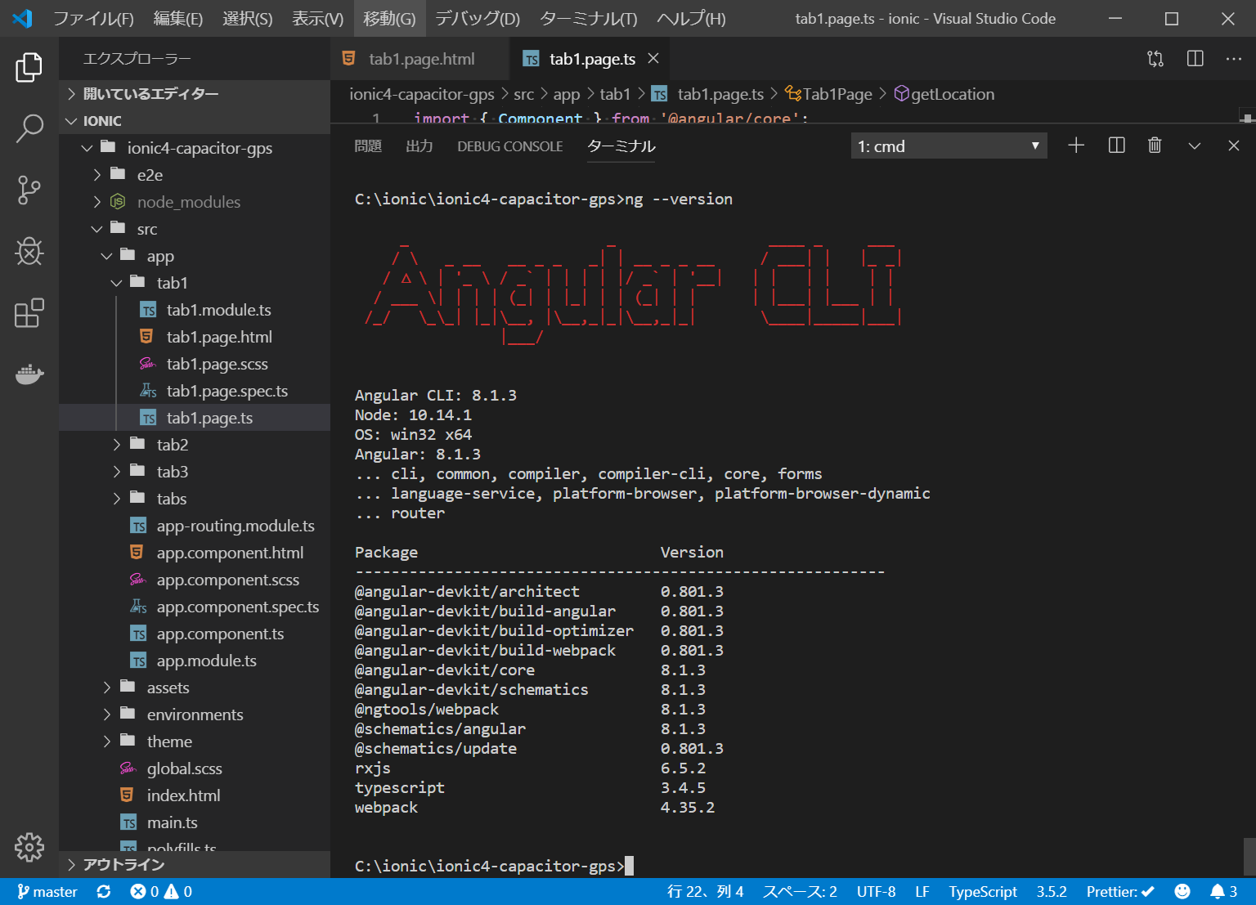Toggle the Prettier formatter status

1119,891
